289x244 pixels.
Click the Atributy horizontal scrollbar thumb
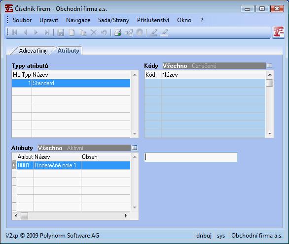click(x=24, y=215)
